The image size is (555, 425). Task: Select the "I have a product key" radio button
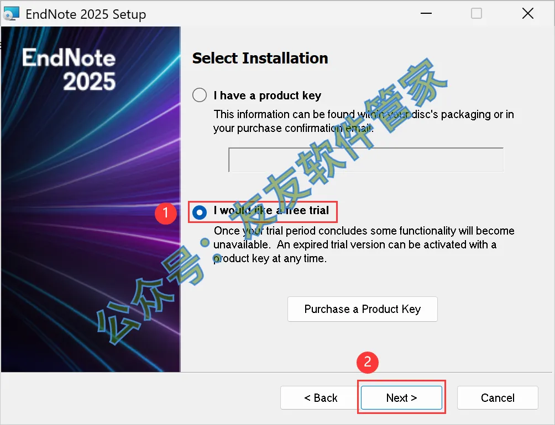[x=200, y=95]
